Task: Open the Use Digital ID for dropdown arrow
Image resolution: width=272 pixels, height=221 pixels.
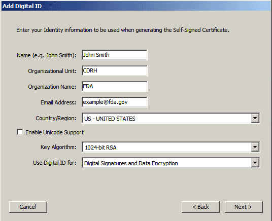Action: tap(255, 163)
